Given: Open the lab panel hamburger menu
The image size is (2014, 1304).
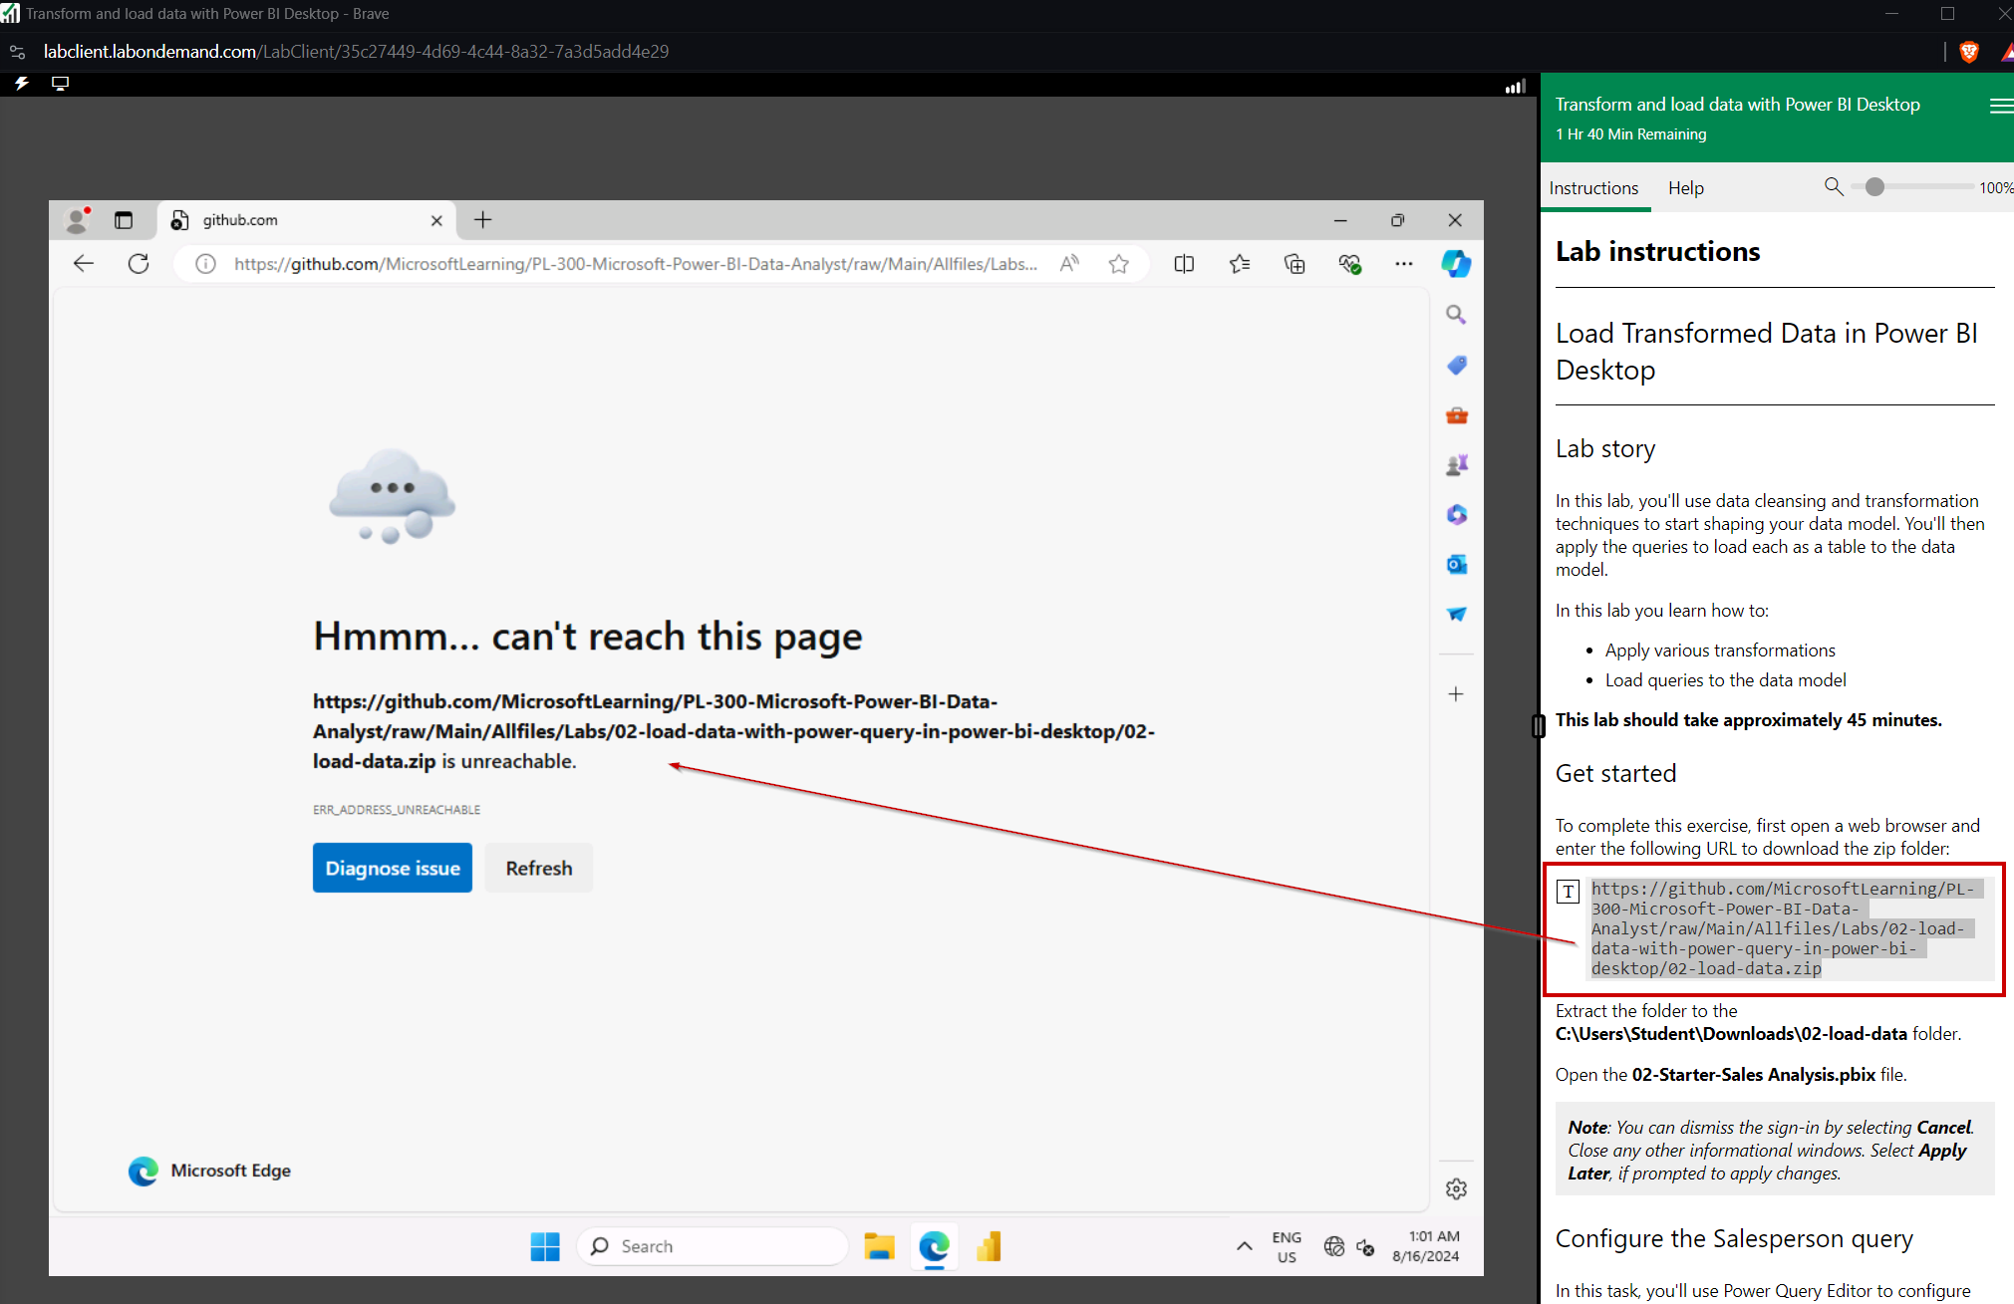Looking at the screenshot, I should (x=2000, y=106).
